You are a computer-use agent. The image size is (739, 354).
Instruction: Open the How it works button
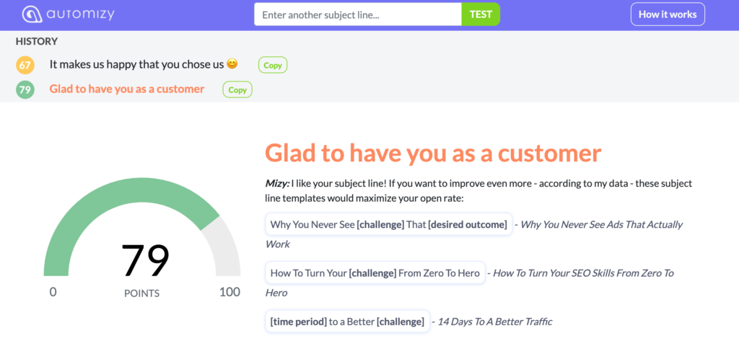tap(668, 14)
